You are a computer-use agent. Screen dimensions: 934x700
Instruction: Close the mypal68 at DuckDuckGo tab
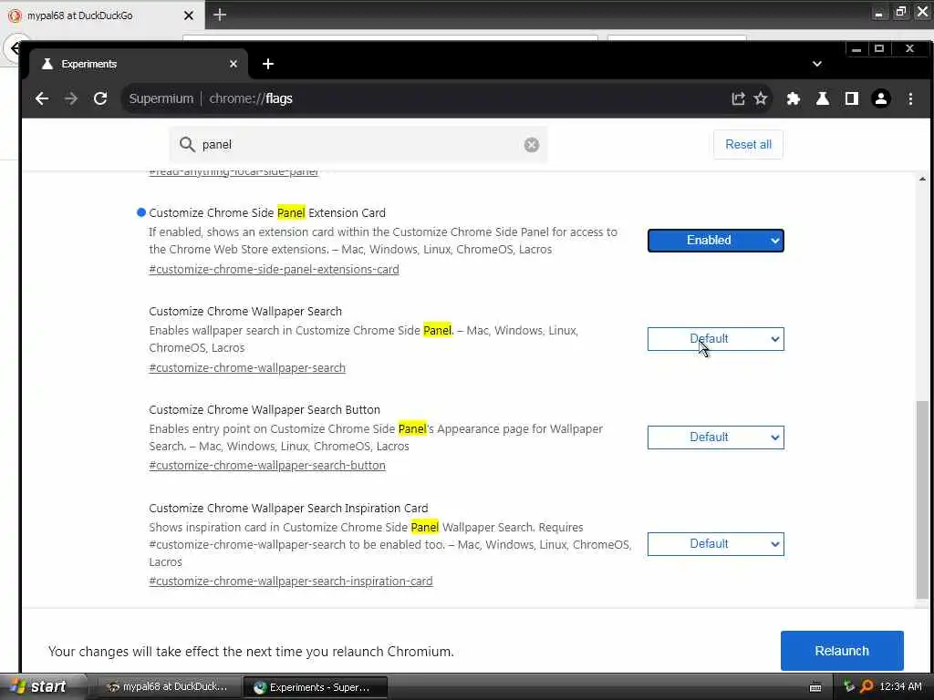point(188,15)
